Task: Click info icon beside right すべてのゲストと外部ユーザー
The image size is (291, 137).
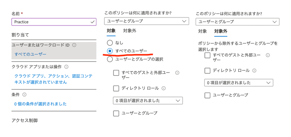Action: [x=268, y=55]
